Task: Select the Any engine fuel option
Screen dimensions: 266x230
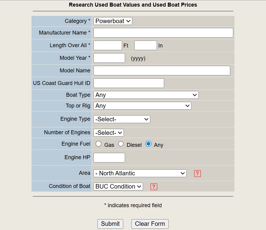Action: coord(148,144)
